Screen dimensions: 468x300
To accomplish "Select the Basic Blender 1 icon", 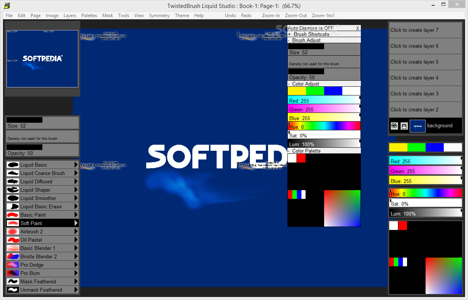I will [x=13, y=248].
